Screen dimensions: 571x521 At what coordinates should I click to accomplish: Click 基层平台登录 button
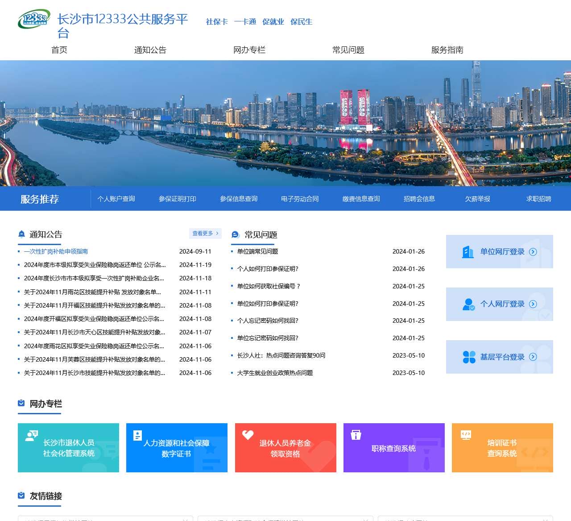[x=500, y=357]
